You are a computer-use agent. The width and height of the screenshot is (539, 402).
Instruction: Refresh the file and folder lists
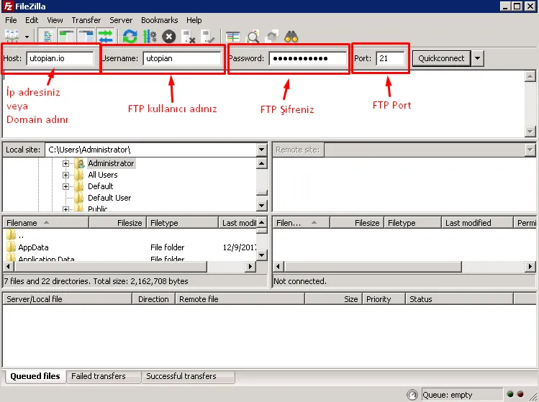point(130,36)
